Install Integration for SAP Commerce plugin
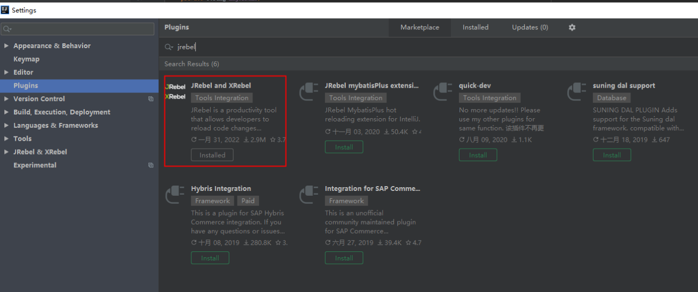Viewport: 698px width, 292px height. click(344, 258)
